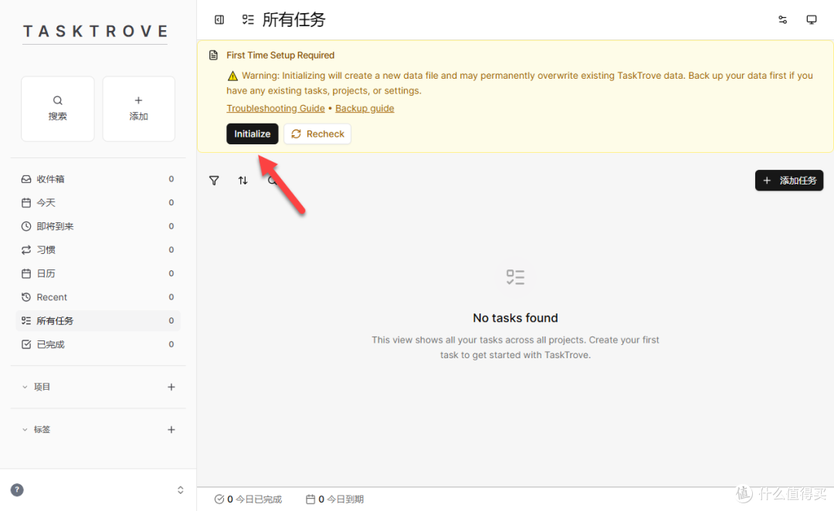This screenshot has width=834, height=511.
Task: Open the 收件箱 inbox view
Action: [98, 179]
